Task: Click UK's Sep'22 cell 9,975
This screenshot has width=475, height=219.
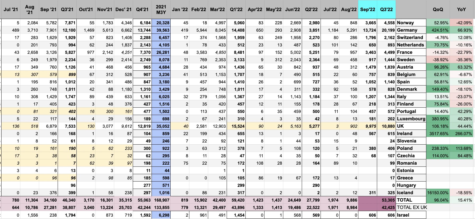Action: tap(368, 126)
